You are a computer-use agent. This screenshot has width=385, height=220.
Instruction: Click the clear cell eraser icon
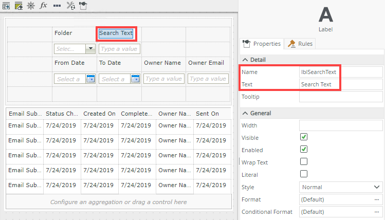coord(19,6)
